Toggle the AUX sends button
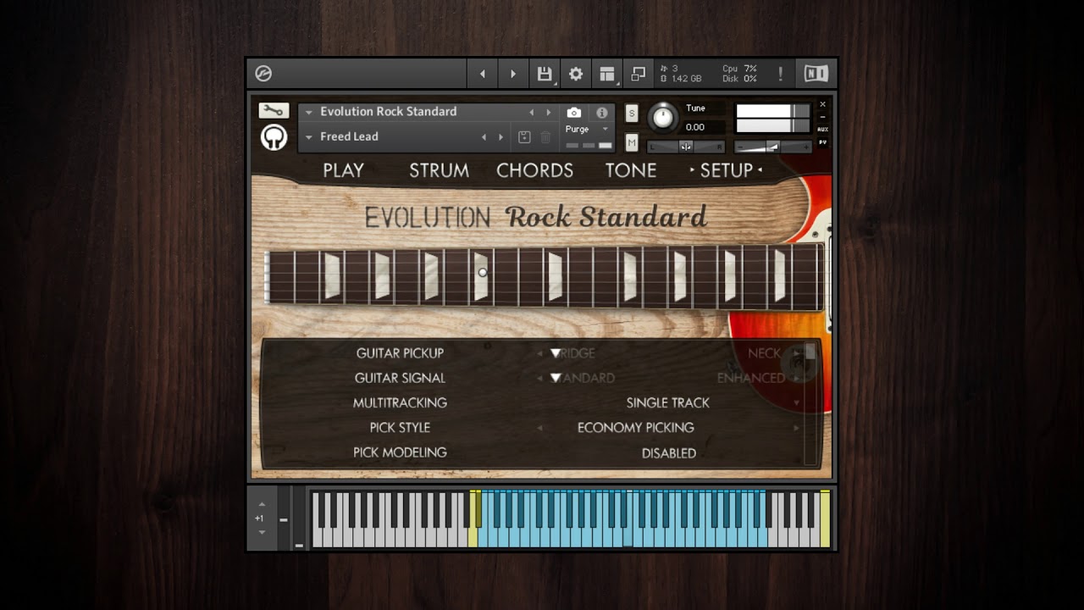 pos(822,129)
